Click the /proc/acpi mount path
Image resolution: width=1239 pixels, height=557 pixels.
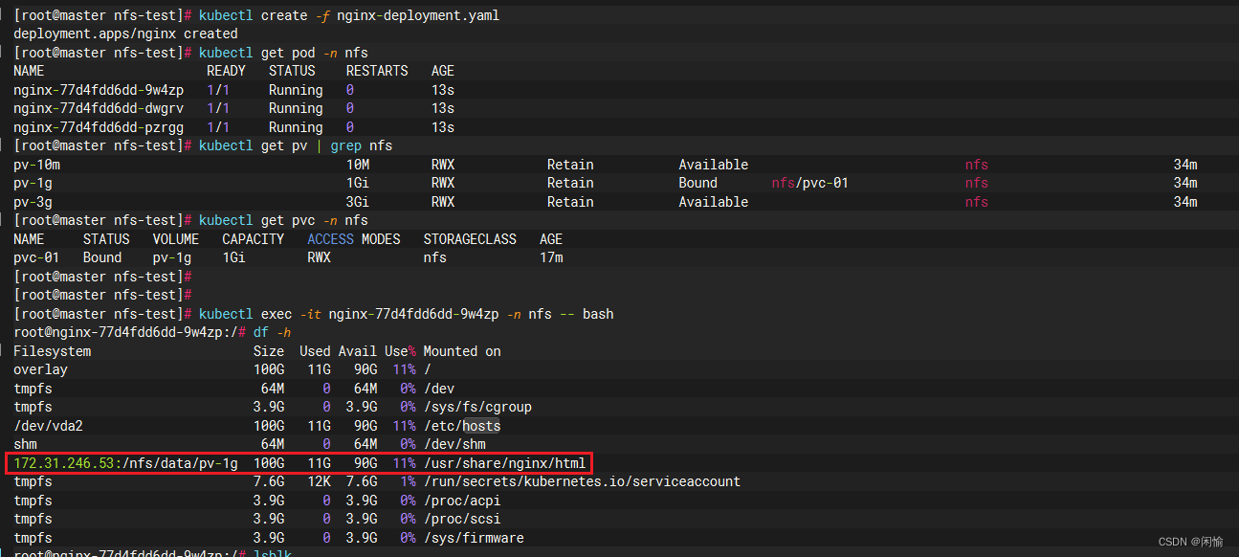click(462, 501)
